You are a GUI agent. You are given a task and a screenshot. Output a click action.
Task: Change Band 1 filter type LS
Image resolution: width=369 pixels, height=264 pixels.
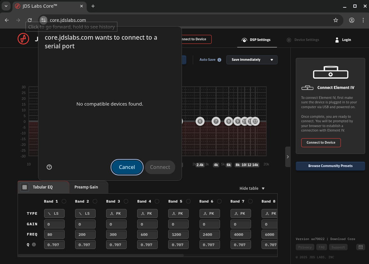[x=54, y=214]
